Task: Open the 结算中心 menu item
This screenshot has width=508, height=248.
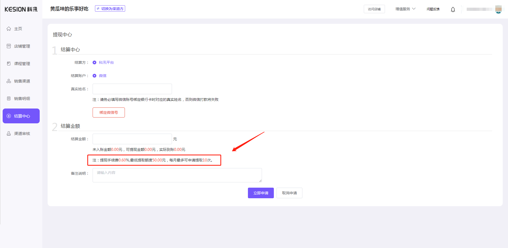Action: coord(21,116)
